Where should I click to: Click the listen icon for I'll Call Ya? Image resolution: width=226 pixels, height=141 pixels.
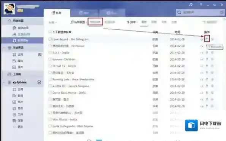(x=202, y=66)
